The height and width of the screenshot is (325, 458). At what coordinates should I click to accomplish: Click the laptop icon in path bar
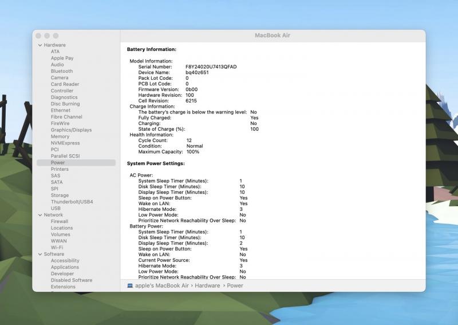(130, 286)
